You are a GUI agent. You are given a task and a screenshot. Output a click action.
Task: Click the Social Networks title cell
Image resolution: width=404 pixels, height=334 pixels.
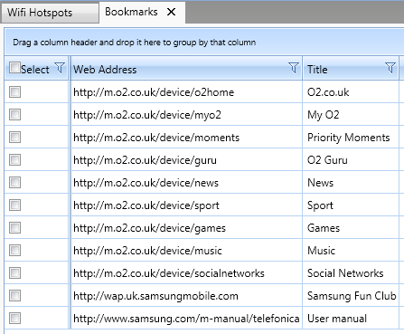click(x=351, y=273)
